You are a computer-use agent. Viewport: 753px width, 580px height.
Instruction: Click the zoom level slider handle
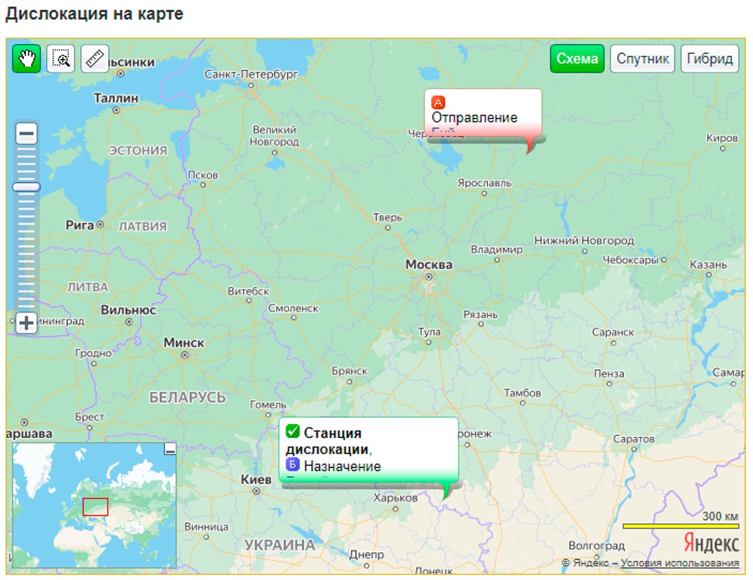[x=26, y=187]
